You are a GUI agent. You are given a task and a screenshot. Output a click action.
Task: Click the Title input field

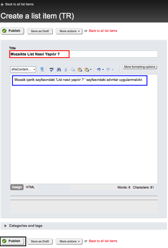coord(84,54)
